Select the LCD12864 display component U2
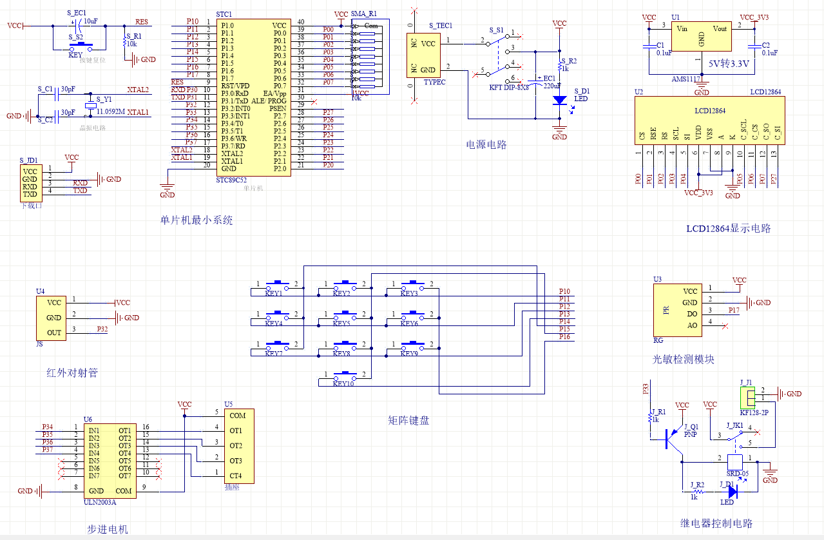Image resolution: width=824 pixels, height=540 pixels. (x=709, y=121)
